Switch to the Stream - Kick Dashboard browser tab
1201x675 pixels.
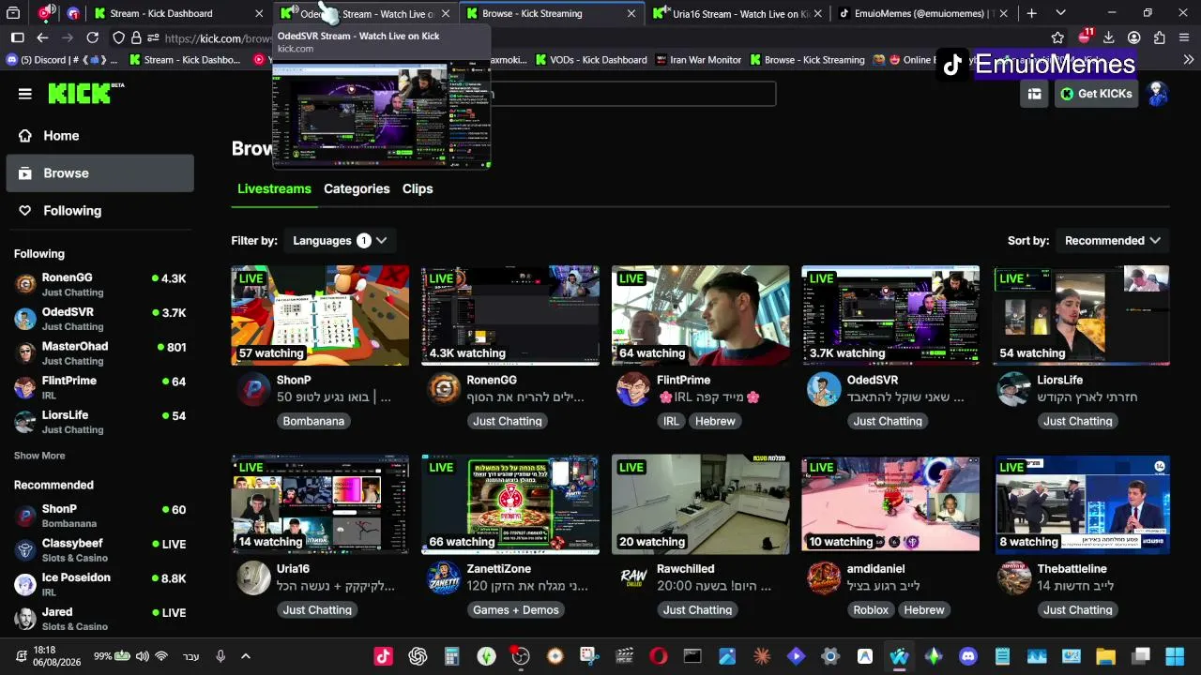(178, 13)
